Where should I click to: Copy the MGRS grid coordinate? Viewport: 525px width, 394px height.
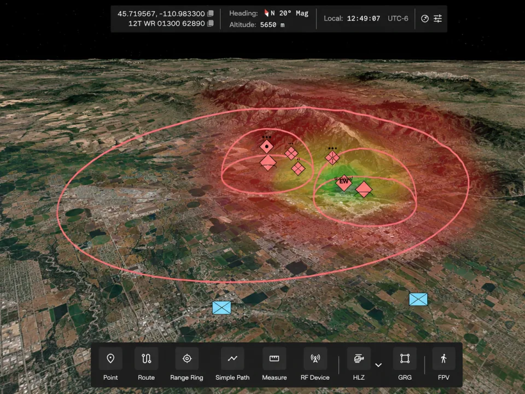[x=211, y=24]
